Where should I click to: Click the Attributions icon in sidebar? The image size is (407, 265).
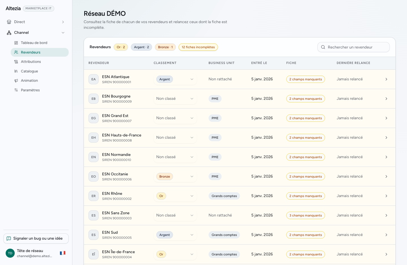(16, 62)
